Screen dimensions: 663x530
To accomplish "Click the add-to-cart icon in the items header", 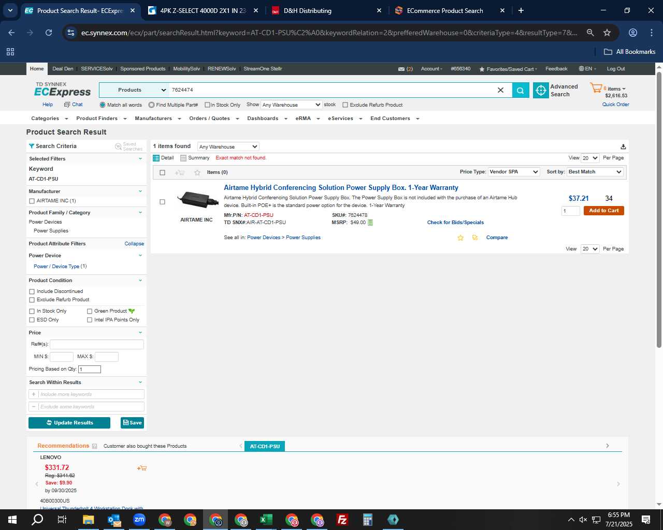I will click(180, 172).
